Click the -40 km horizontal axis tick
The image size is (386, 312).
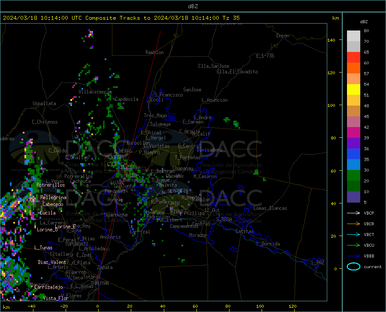coord(31,306)
